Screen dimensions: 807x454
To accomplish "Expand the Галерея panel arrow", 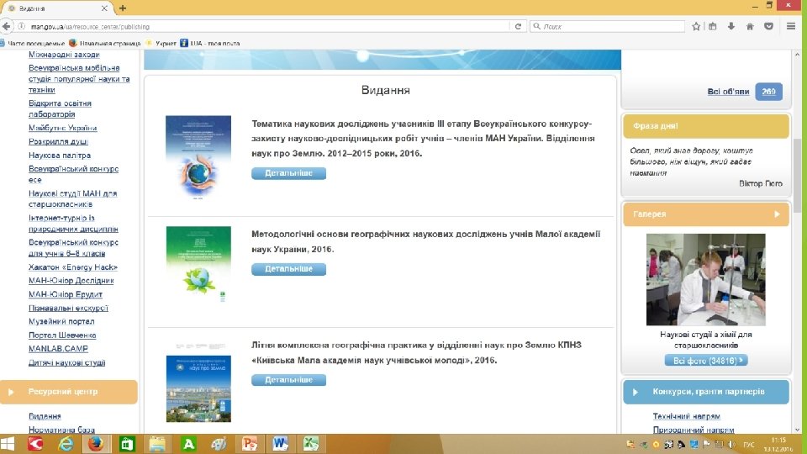I will 777,214.
